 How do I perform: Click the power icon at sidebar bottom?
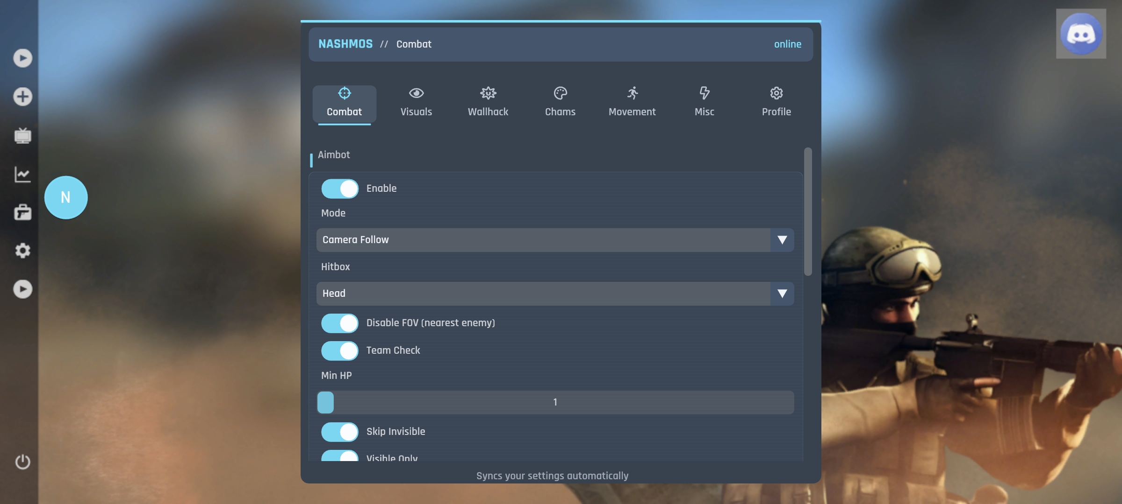[x=22, y=462]
